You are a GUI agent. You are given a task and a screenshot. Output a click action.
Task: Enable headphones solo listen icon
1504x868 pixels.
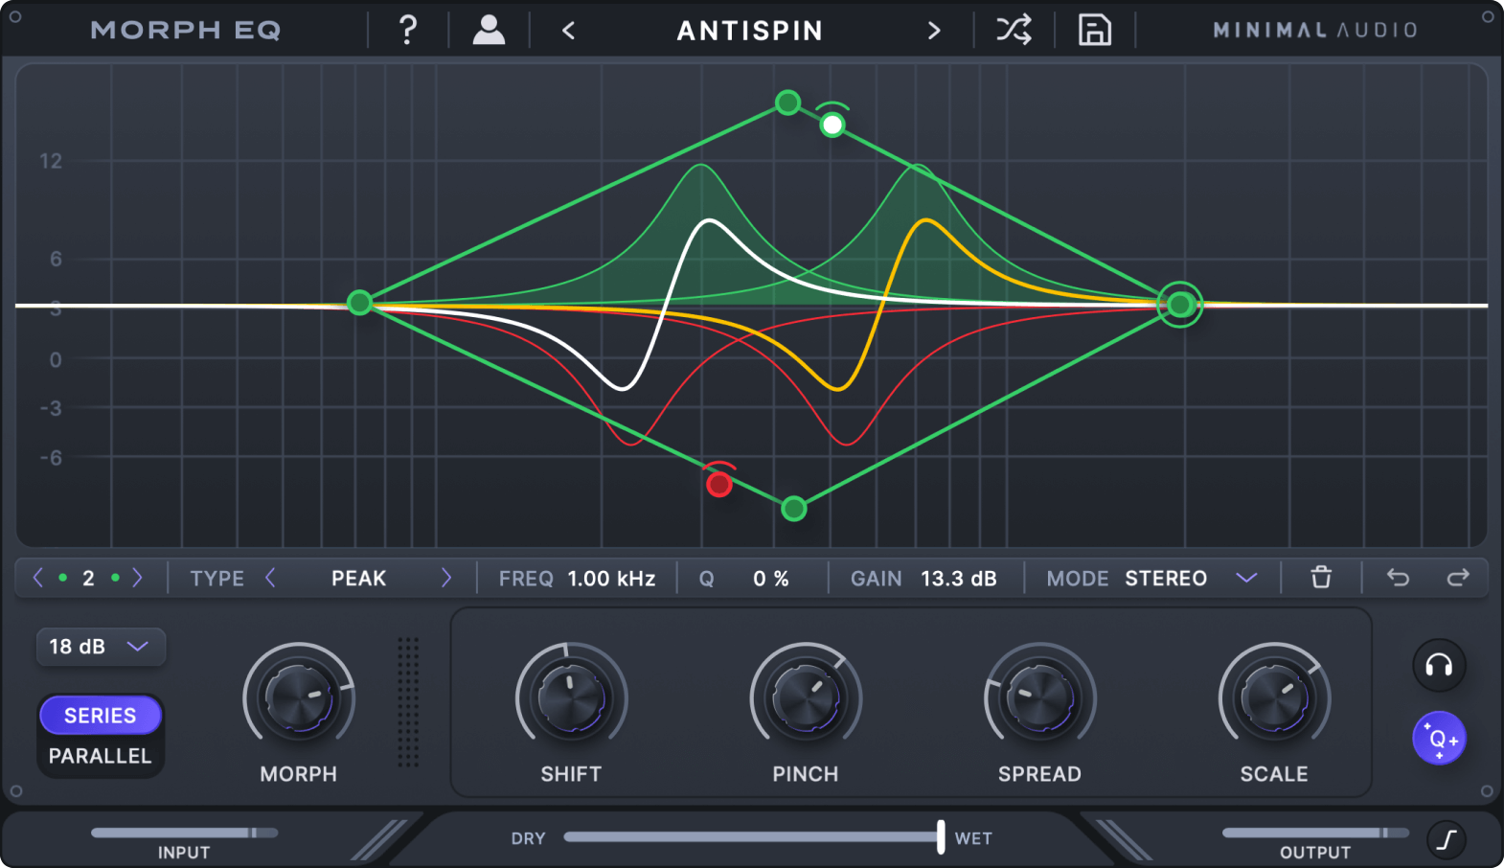tap(1438, 665)
